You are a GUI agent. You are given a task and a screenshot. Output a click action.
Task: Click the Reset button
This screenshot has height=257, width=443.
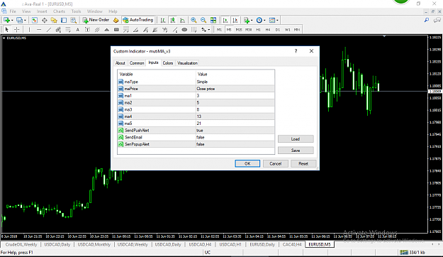pyautogui.click(x=303, y=163)
